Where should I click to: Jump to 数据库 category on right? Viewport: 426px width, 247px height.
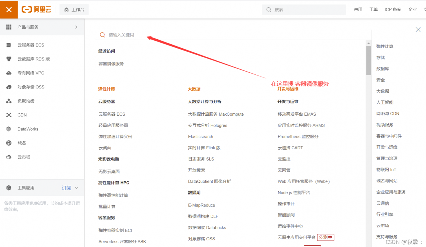(x=383, y=69)
